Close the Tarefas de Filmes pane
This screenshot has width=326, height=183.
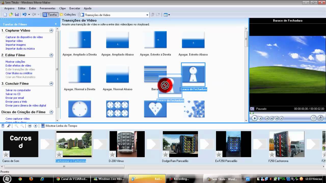[x=56, y=24]
